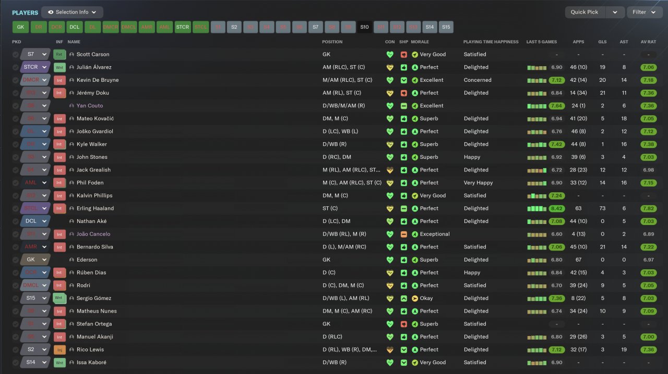Open Sergio Gómez's S15 position dropdown
Screen dimensions: 668x374
35,298
